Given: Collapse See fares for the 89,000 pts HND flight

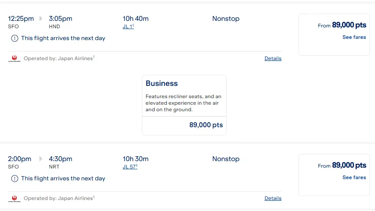Looking at the screenshot, I should pos(354,37).
